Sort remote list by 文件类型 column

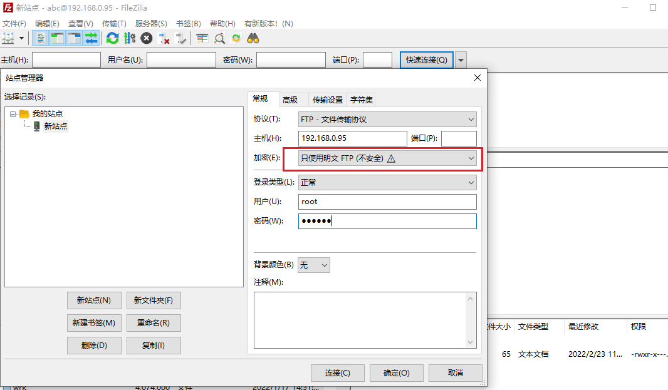539,327
